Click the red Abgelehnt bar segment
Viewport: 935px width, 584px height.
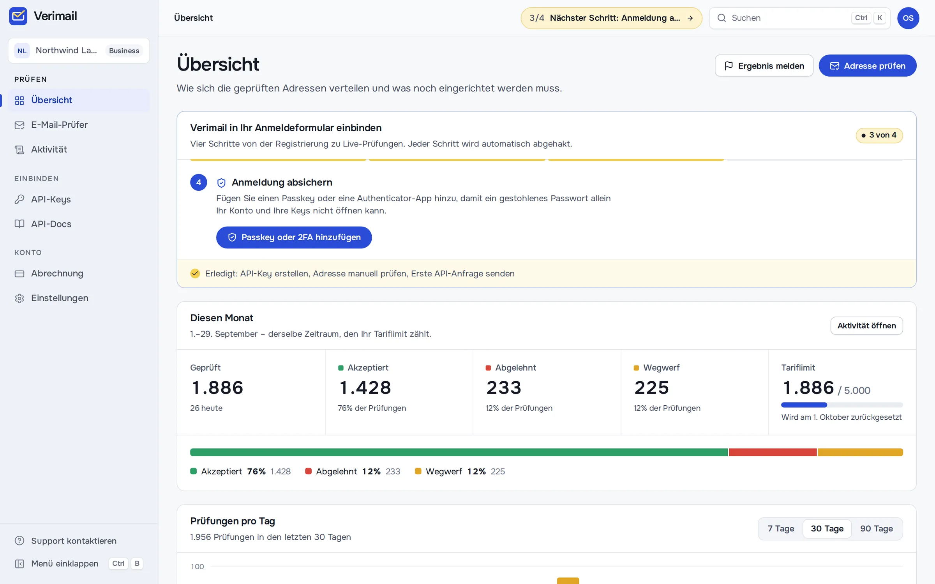click(773, 452)
